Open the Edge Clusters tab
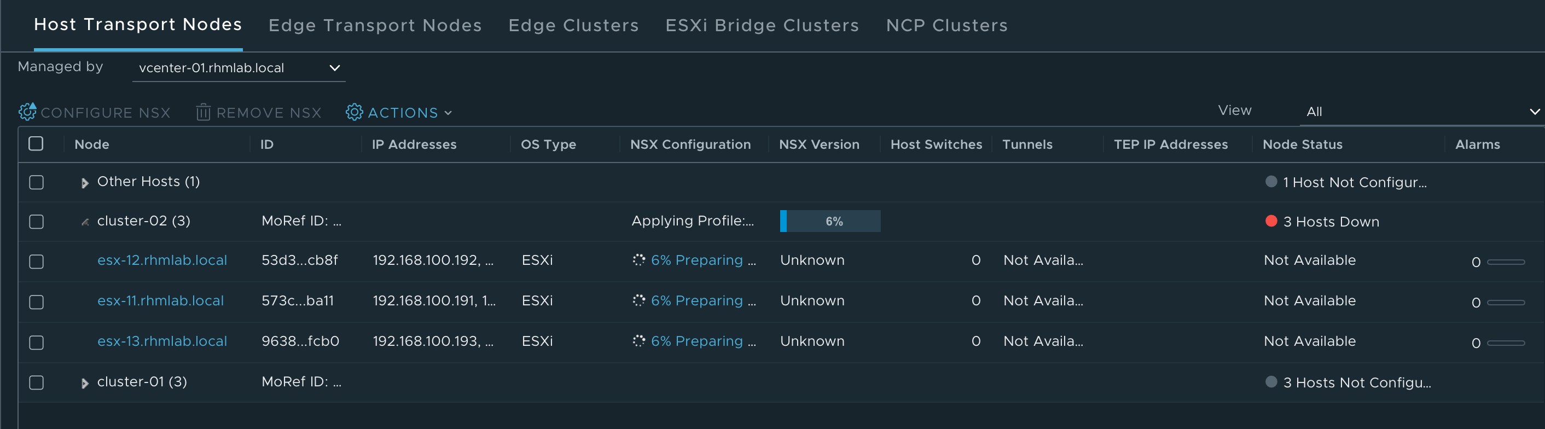Screen dimensions: 1545x429 tap(573, 25)
